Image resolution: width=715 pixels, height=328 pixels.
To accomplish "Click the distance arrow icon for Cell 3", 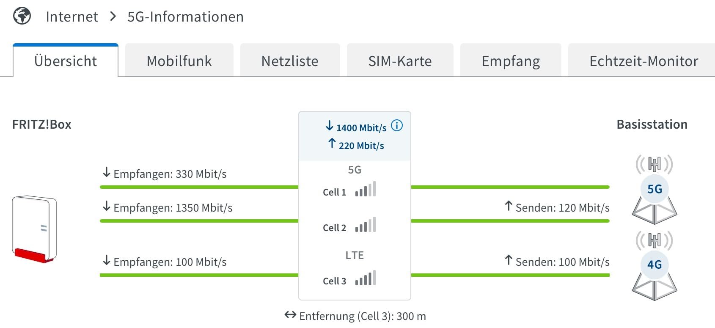I will coord(290,315).
